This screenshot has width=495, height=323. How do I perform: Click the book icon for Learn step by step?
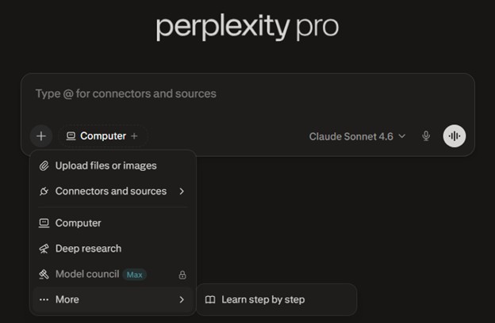tap(210, 300)
